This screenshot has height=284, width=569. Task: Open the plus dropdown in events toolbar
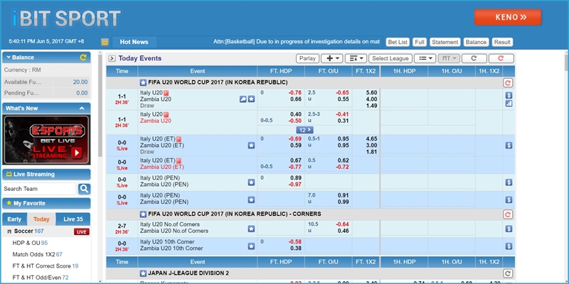tap(331, 58)
